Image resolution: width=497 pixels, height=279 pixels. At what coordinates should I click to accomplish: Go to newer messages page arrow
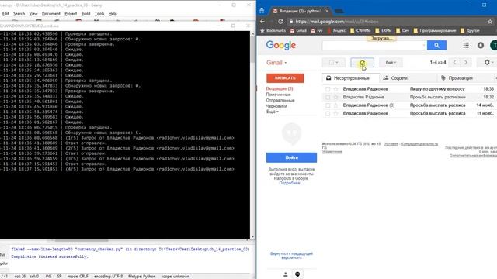454,63
